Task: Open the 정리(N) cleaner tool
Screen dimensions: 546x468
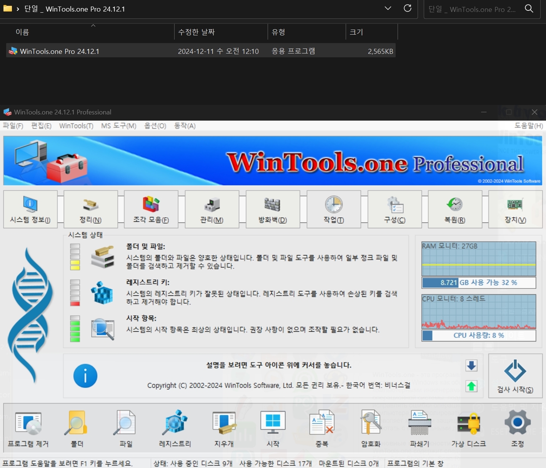Action: [x=91, y=210]
